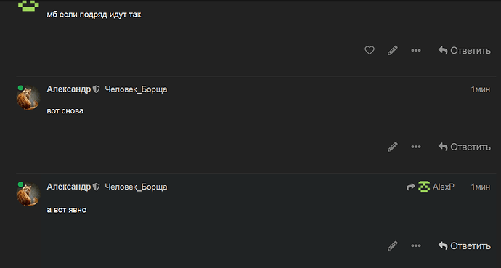Open Александр profile from "а вот явно" post
This screenshot has width=501, height=268.
[x=69, y=187]
